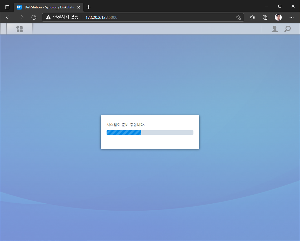Select the DiskStation - Synology tab
Image resolution: width=300 pixels, height=241 pixels.
pyautogui.click(x=49, y=7)
